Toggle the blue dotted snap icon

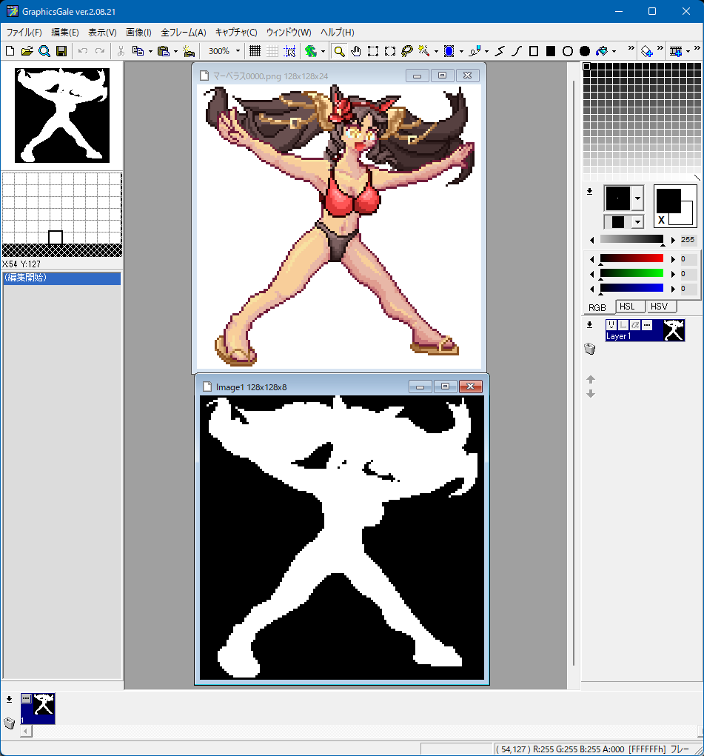tap(289, 50)
